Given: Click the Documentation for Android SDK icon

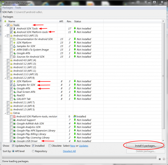Looking at the screenshot, I should (x=14, y=39).
